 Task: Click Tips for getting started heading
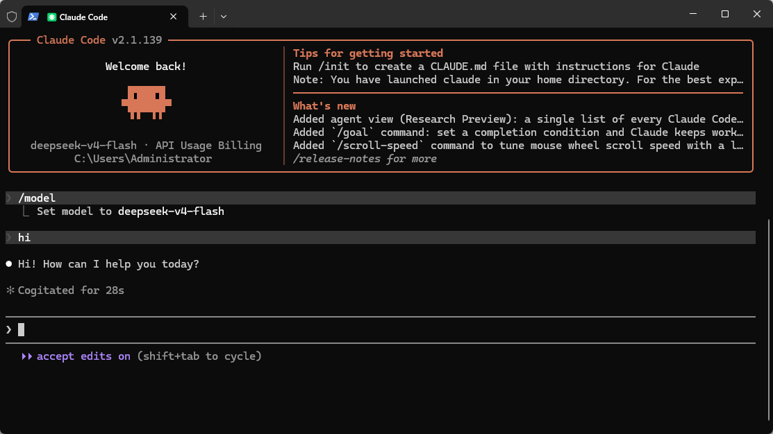tap(368, 53)
